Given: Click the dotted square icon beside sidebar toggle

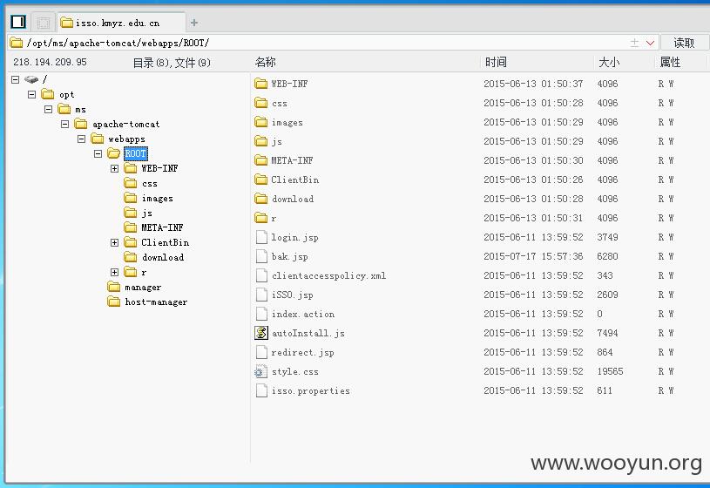Looking at the screenshot, I should pyautogui.click(x=44, y=23).
